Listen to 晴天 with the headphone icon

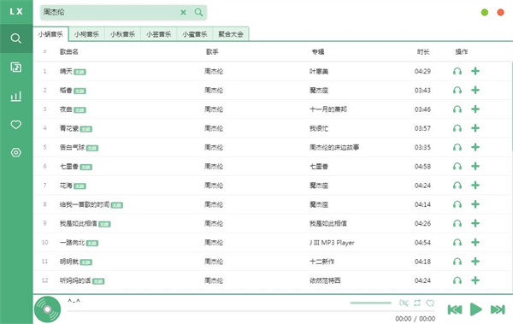(457, 71)
